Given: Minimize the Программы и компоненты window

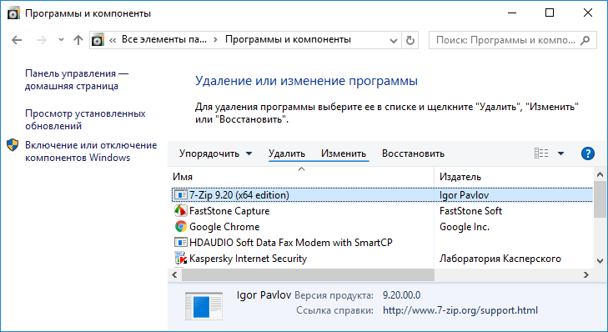Looking at the screenshot, I should (512, 13).
